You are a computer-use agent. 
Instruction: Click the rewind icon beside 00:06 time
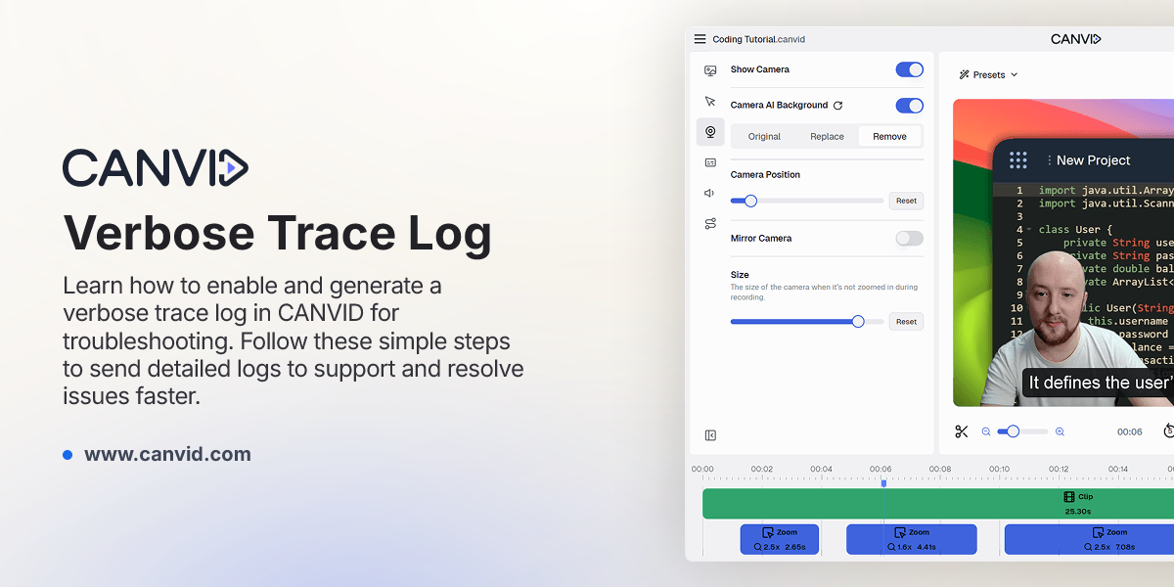(1168, 431)
